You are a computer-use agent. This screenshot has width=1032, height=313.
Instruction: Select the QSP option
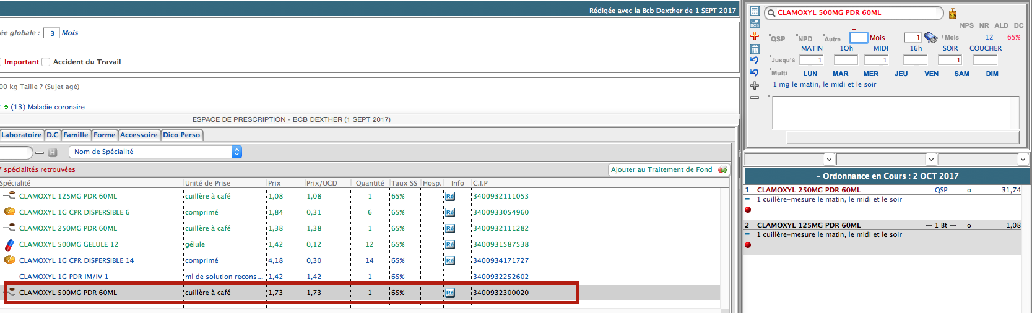(x=777, y=38)
